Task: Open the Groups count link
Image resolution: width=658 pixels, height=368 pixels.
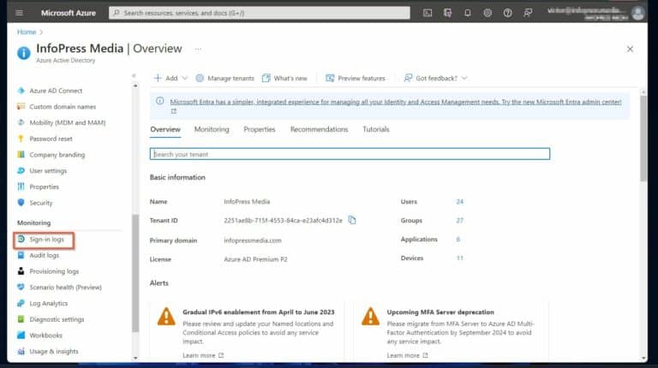Action: [x=459, y=221]
